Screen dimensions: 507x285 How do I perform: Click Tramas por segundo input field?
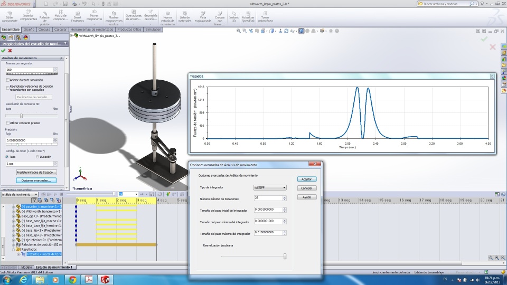[x=30, y=70]
